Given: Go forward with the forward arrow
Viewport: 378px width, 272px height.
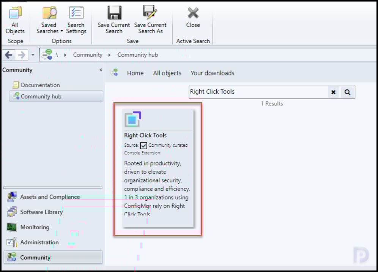Looking at the screenshot, I should 22,55.
